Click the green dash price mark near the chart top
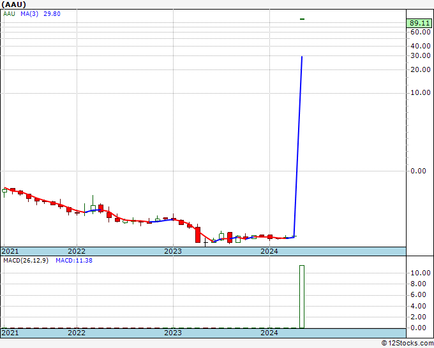434x348 pixels. 302,19
